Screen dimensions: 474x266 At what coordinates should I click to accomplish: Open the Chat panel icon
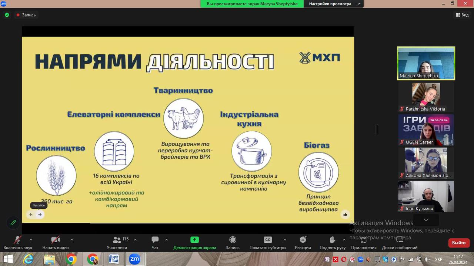155,240
